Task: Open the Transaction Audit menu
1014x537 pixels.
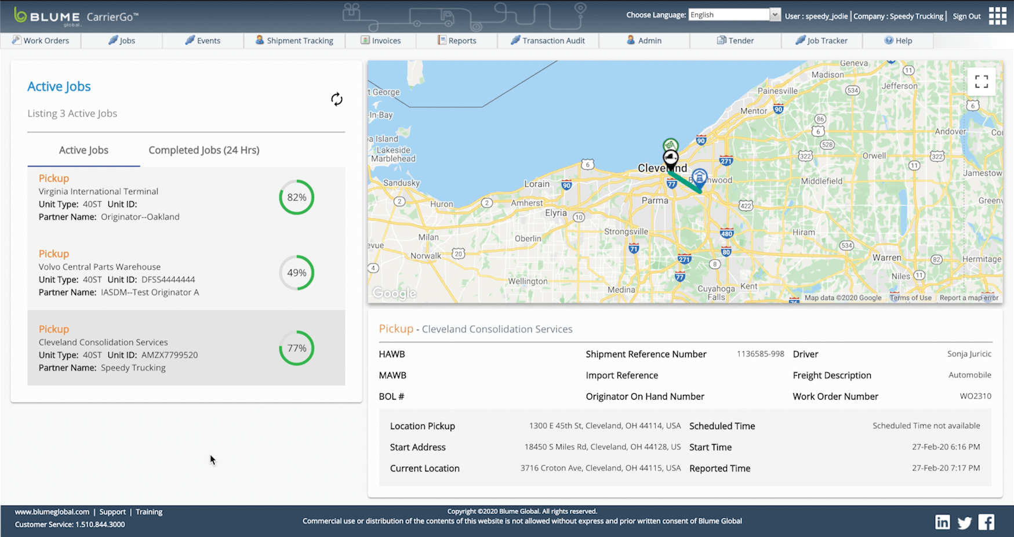Action: [548, 41]
